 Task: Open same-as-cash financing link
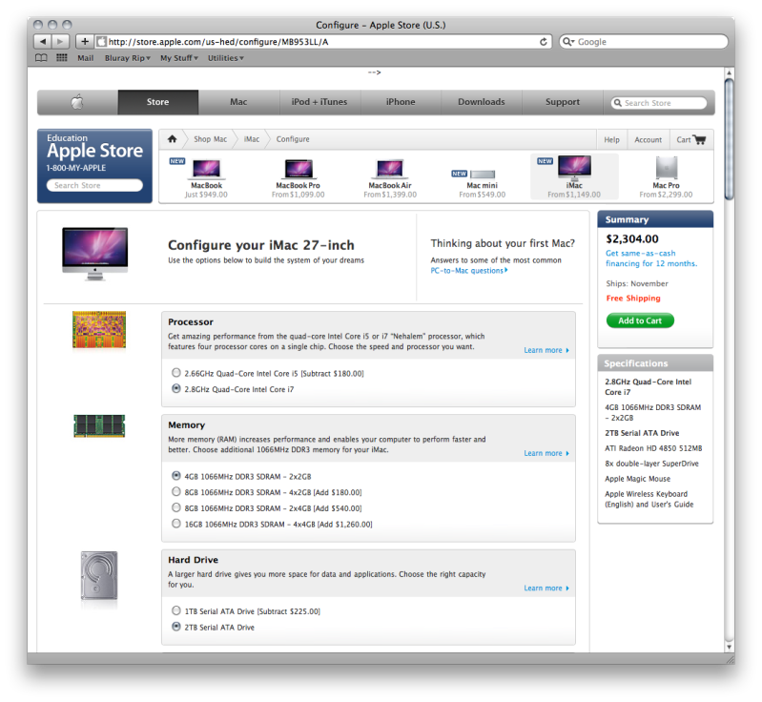[651, 258]
